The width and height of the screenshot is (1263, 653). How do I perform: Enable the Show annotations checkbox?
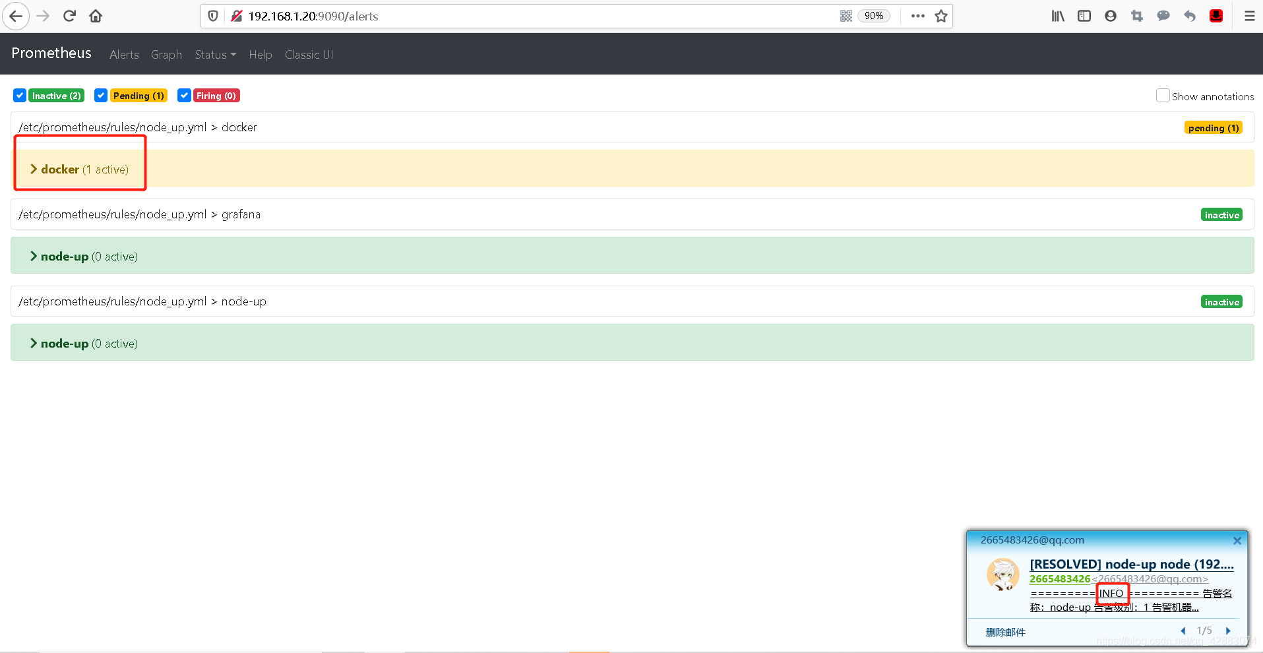coord(1163,96)
